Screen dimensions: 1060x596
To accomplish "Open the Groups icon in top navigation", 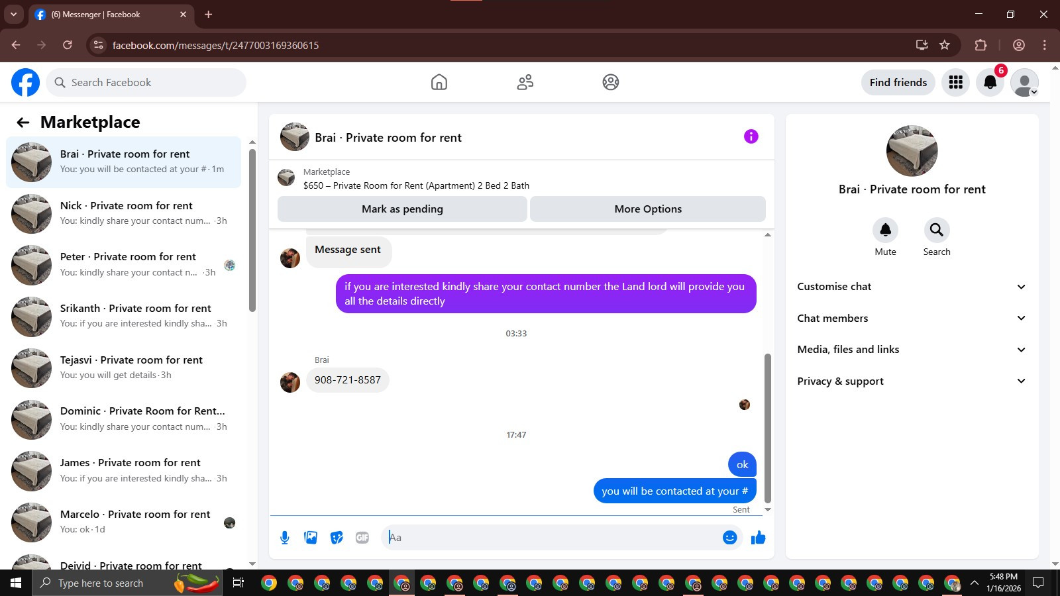I will pyautogui.click(x=611, y=82).
